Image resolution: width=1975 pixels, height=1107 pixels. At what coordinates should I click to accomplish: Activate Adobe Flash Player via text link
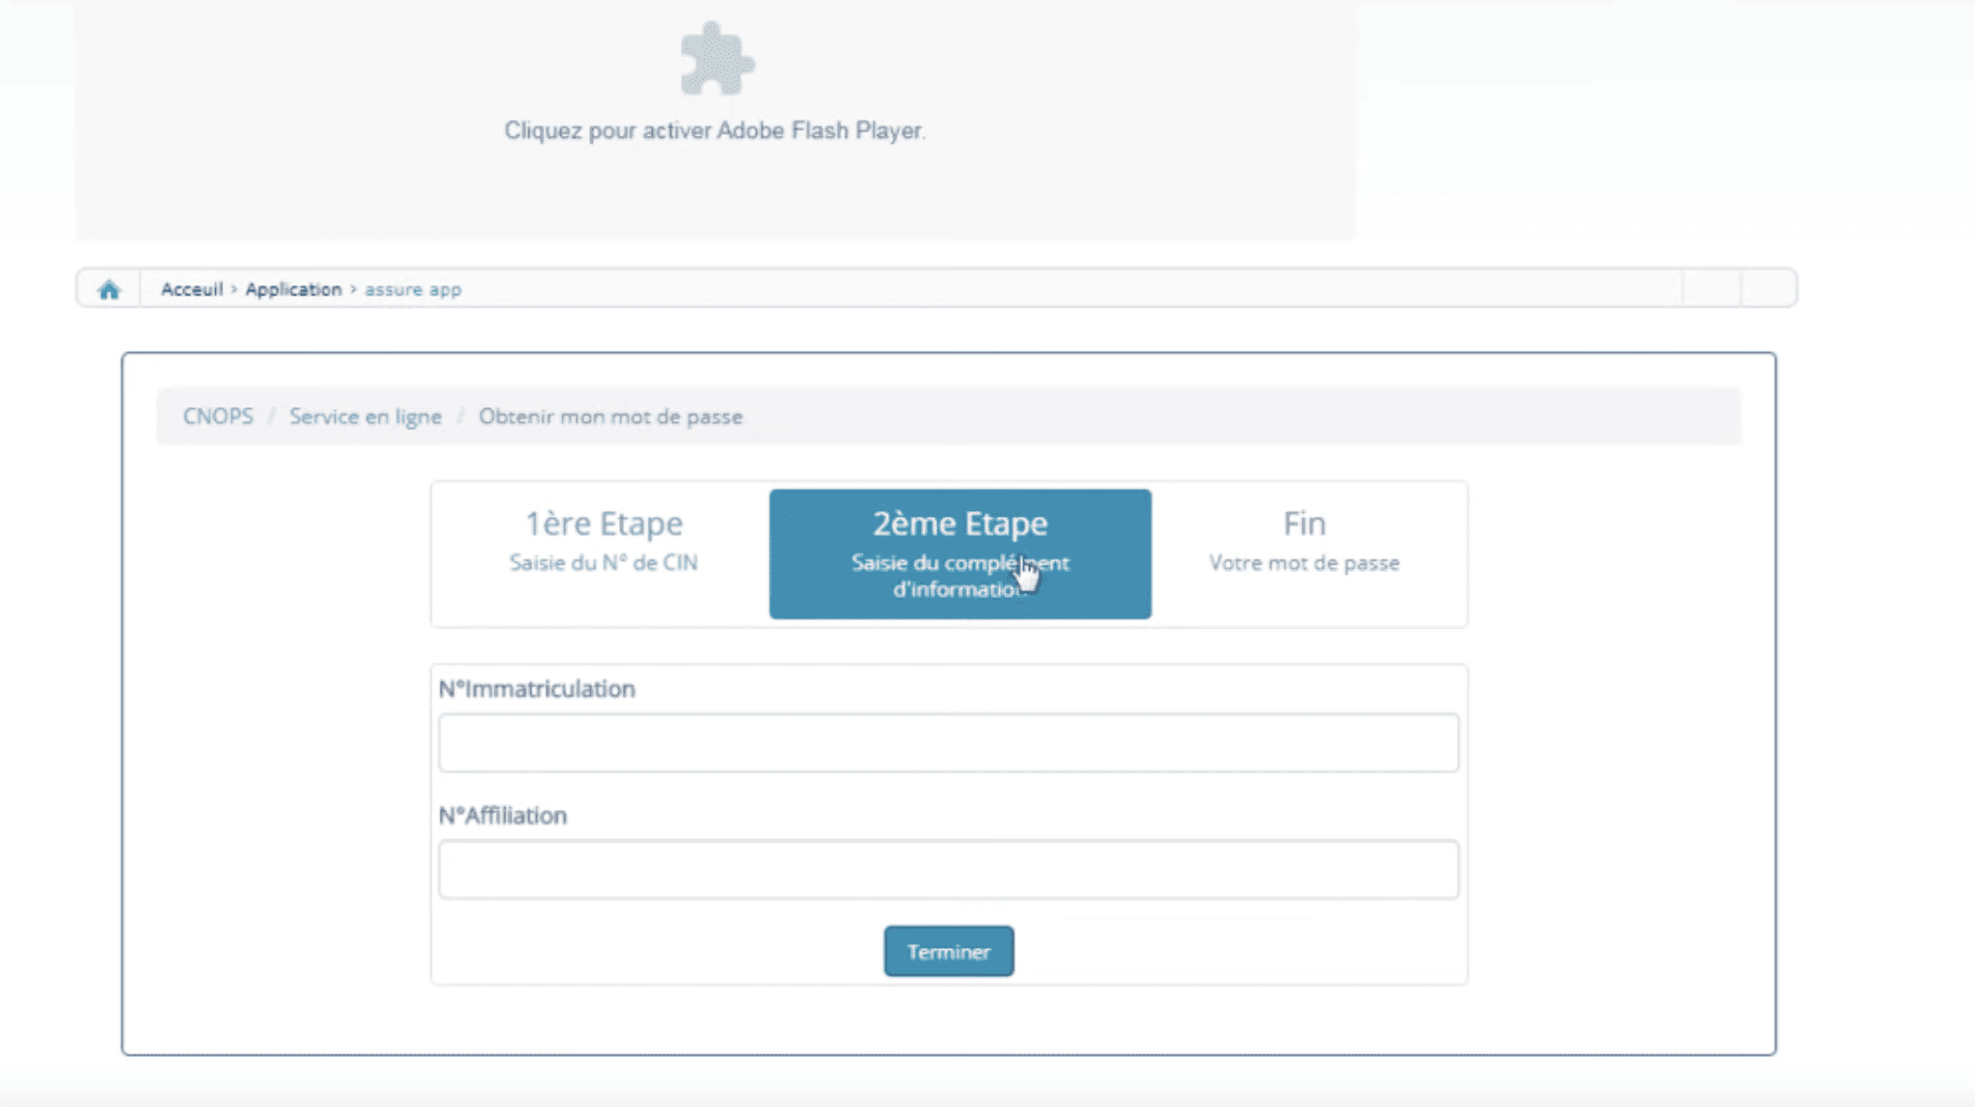tap(715, 130)
